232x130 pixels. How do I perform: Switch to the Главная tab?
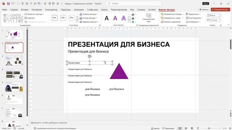click(14, 9)
